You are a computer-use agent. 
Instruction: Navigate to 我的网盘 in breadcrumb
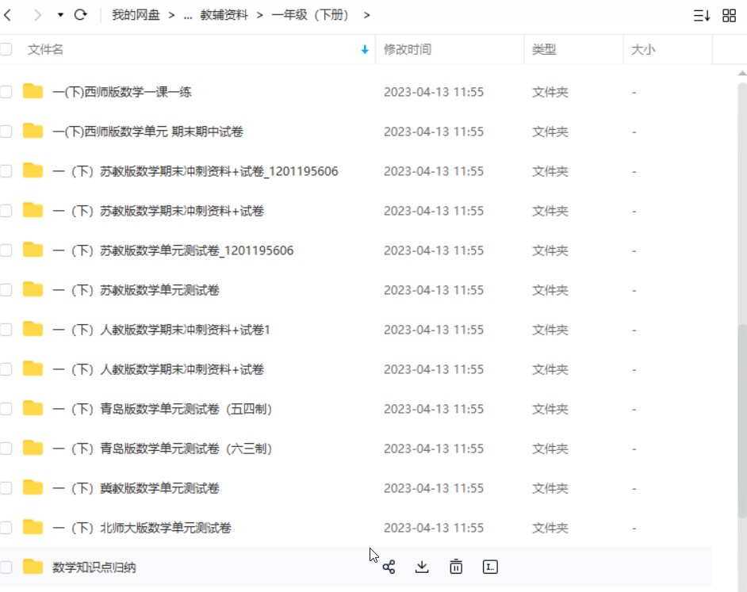[x=136, y=15]
